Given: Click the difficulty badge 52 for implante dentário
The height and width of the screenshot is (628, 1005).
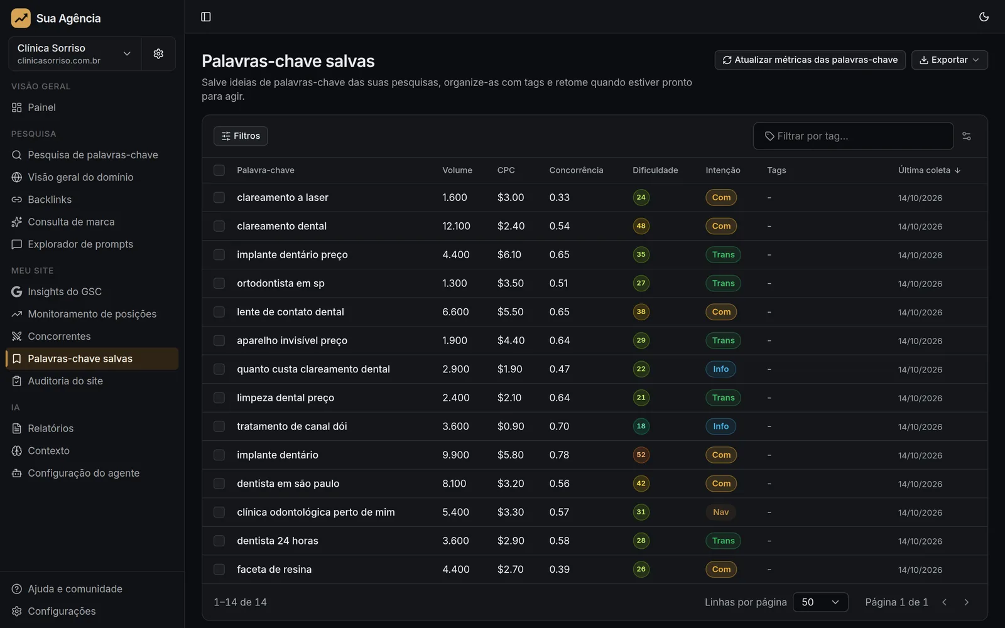Looking at the screenshot, I should [x=641, y=455].
